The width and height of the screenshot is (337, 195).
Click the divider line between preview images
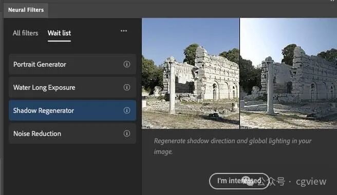coord(239,73)
